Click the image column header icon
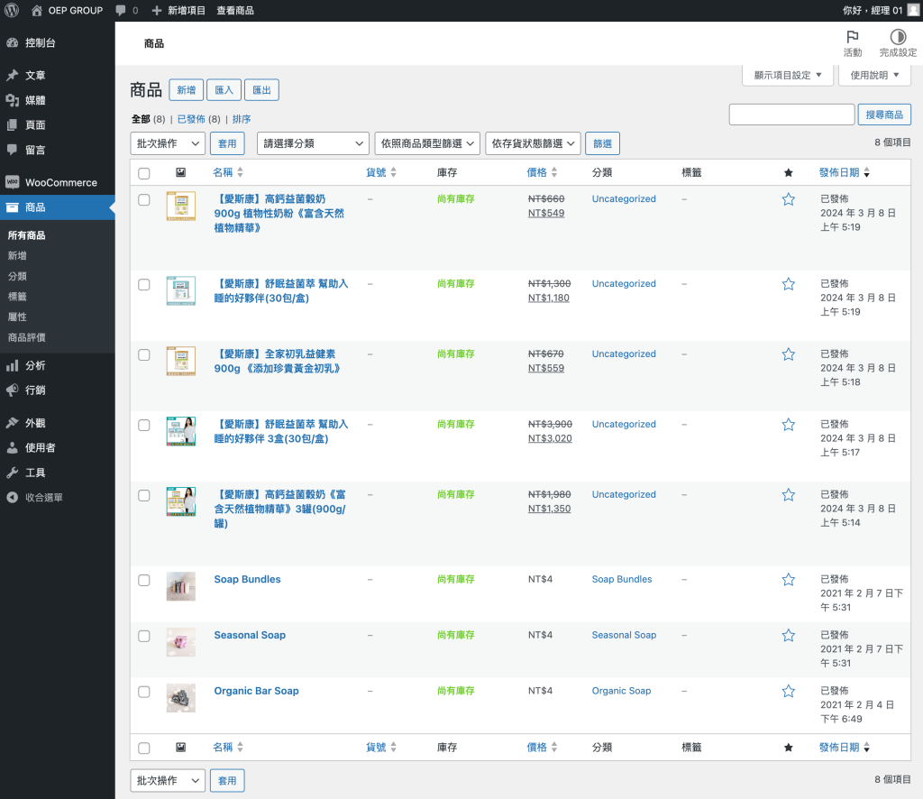 180,172
